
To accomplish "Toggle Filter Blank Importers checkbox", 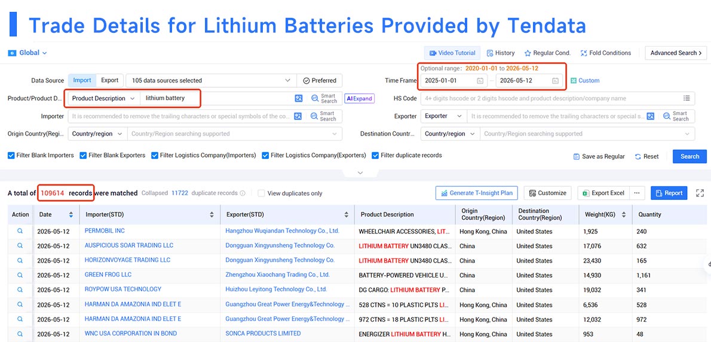I will click(11, 155).
